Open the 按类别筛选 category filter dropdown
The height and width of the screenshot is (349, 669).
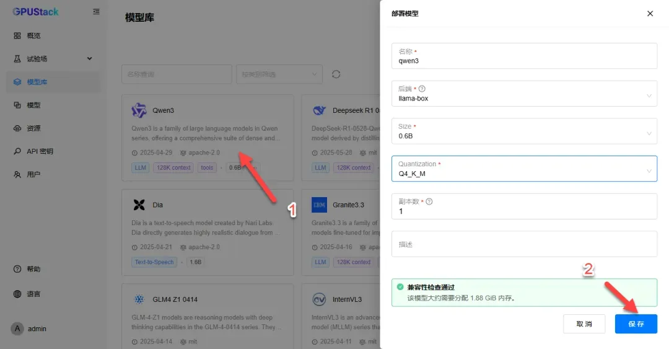pyautogui.click(x=279, y=74)
